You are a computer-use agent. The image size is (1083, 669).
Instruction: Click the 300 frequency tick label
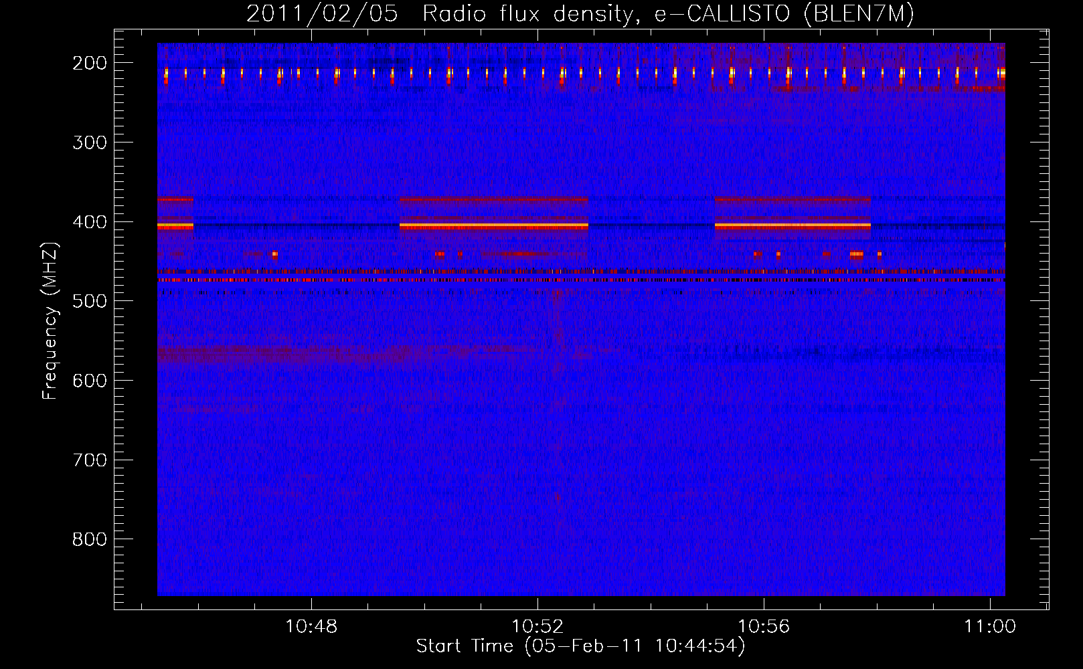pos(90,142)
